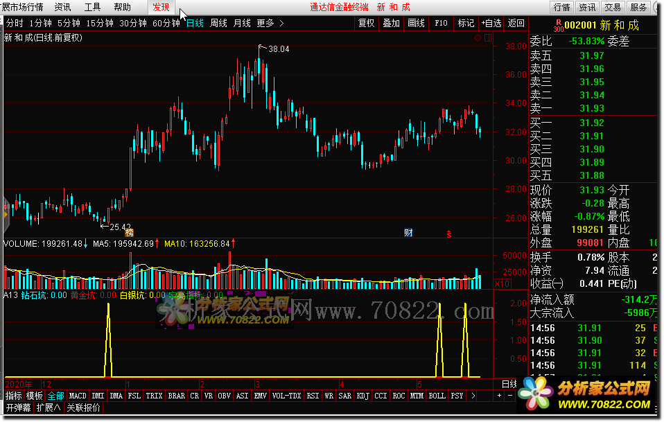Choose the VR indicator

point(209,396)
